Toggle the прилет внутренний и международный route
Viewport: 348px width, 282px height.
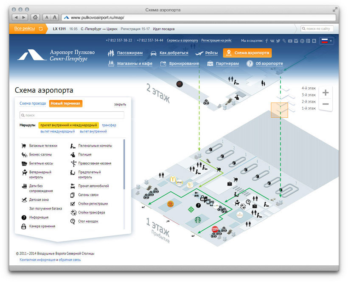(69, 125)
